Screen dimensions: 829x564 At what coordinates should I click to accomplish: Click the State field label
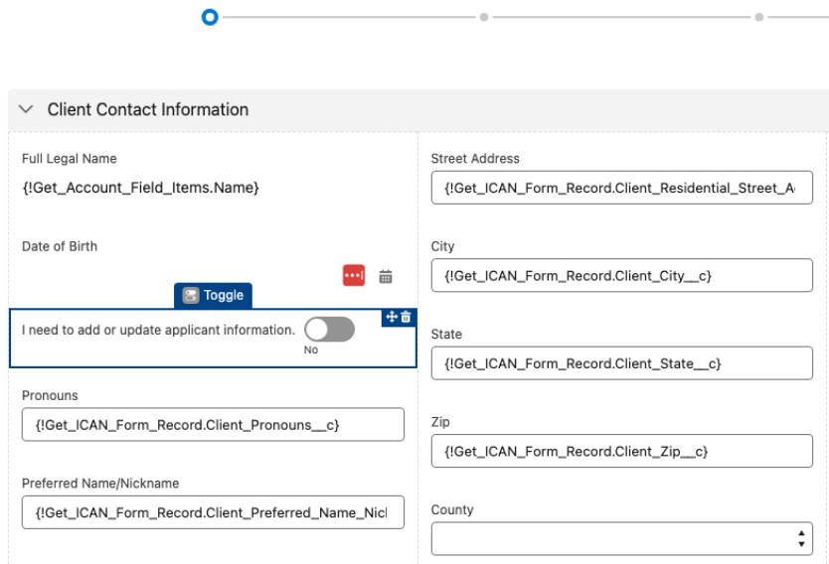click(x=446, y=335)
